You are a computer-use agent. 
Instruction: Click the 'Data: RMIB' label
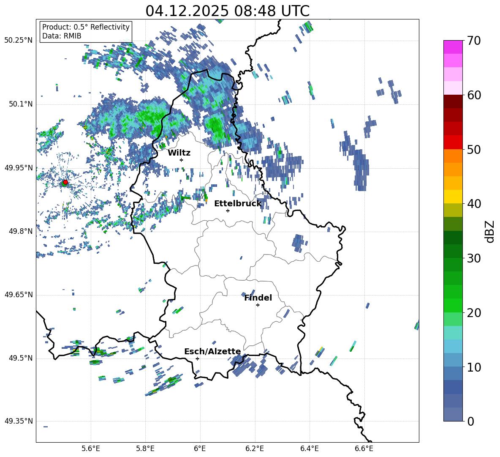click(62, 36)
